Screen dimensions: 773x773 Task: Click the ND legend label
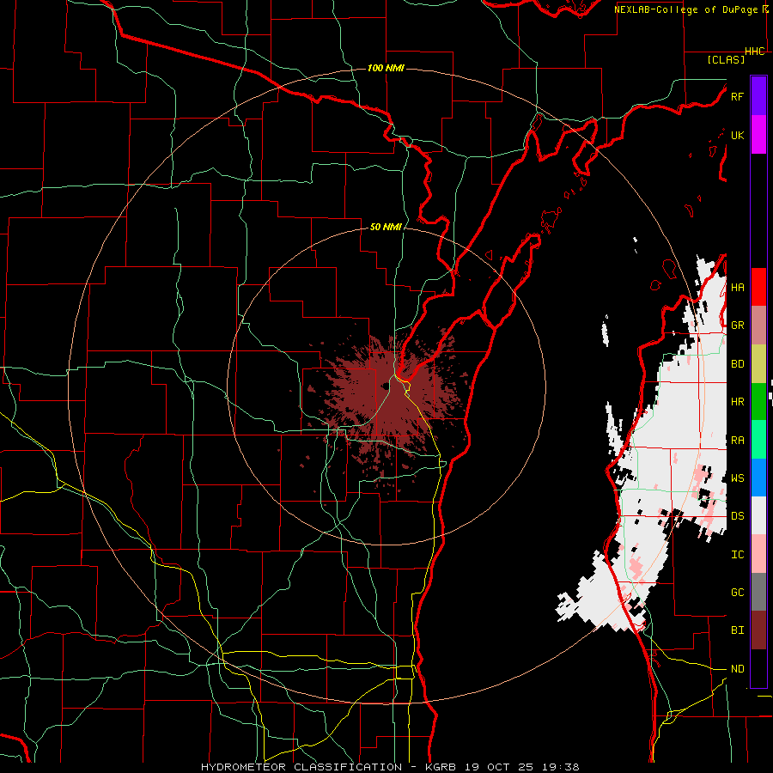pyautogui.click(x=737, y=669)
